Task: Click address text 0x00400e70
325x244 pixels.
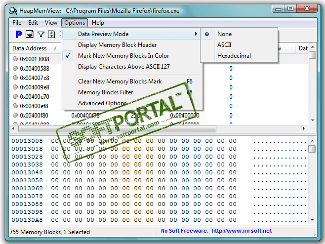Action: (35, 97)
